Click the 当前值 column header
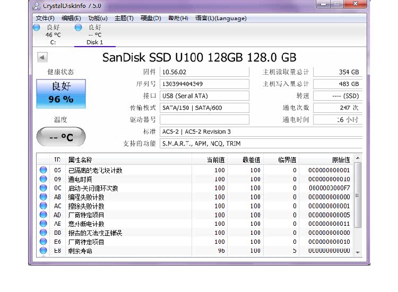Viewport: 398px width, 292px height. click(210, 160)
